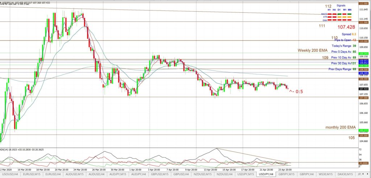Open the USDJPY,M15 tab
Screen dimensions: 371x178
(246, 174)
